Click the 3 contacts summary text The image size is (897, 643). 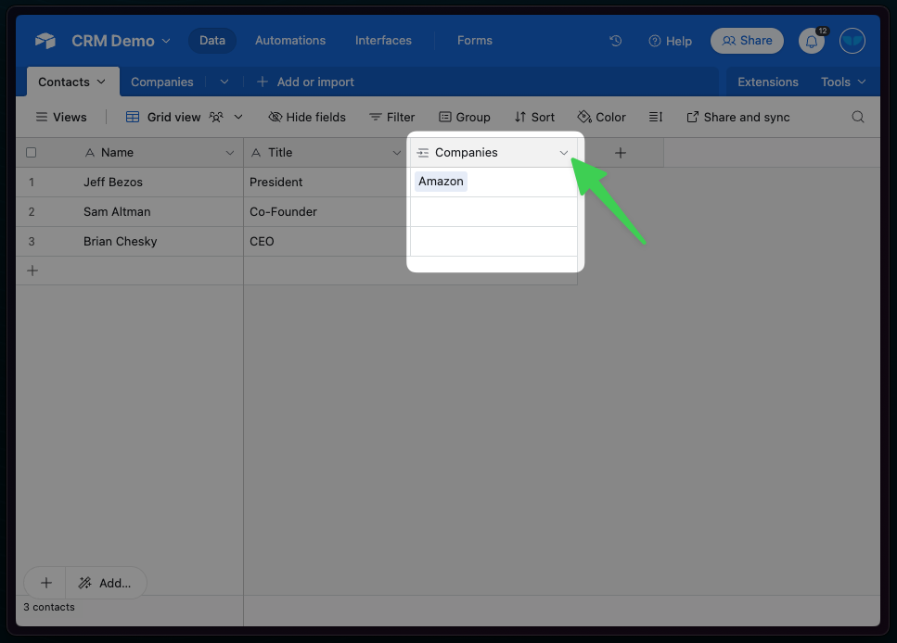point(49,607)
